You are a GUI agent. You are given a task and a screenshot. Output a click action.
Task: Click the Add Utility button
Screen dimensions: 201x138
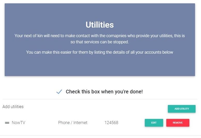182,109
